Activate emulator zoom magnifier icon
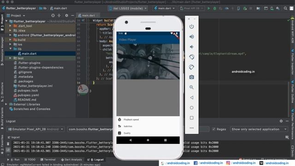 click(x=192, y=87)
